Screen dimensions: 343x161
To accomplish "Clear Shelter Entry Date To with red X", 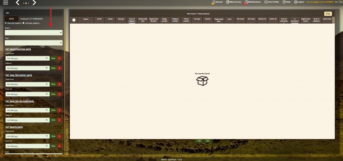I will click(59, 94).
